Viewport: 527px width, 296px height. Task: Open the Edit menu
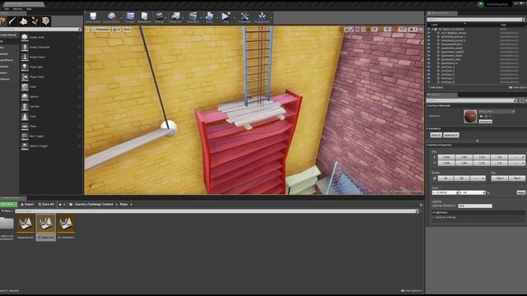point(7,9)
